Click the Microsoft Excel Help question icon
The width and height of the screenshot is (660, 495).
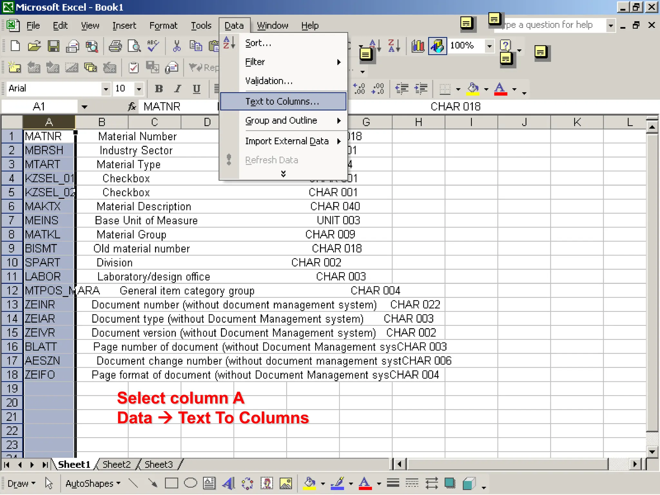[x=505, y=45]
